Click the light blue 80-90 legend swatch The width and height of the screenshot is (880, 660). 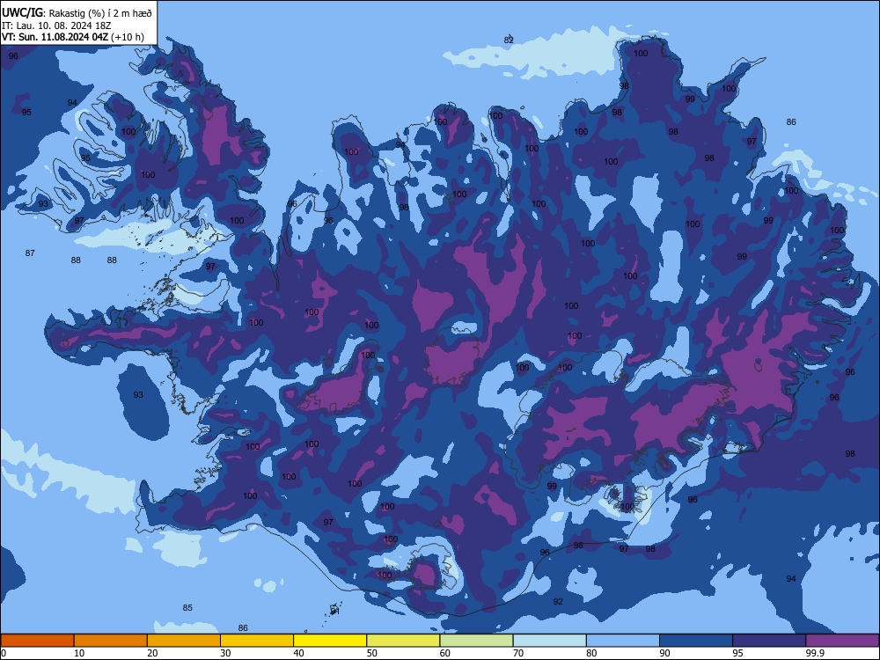623,641
